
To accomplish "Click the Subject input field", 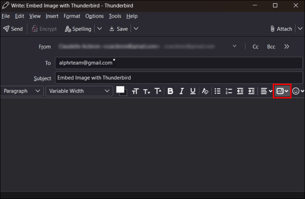I will (x=179, y=77).
